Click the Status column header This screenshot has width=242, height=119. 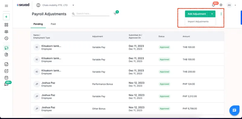[162, 36]
